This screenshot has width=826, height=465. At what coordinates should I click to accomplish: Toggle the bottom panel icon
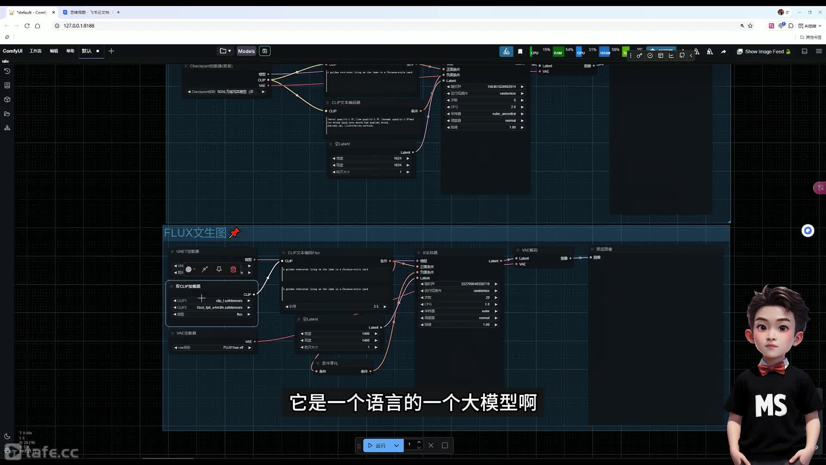[804, 51]
